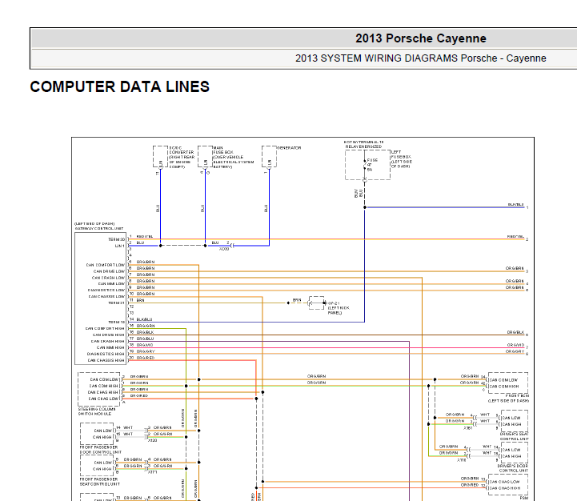Viewport: 577px width, 501px height.
Task: Click 'FRONT BCM' module label
Action: [518, 395]
